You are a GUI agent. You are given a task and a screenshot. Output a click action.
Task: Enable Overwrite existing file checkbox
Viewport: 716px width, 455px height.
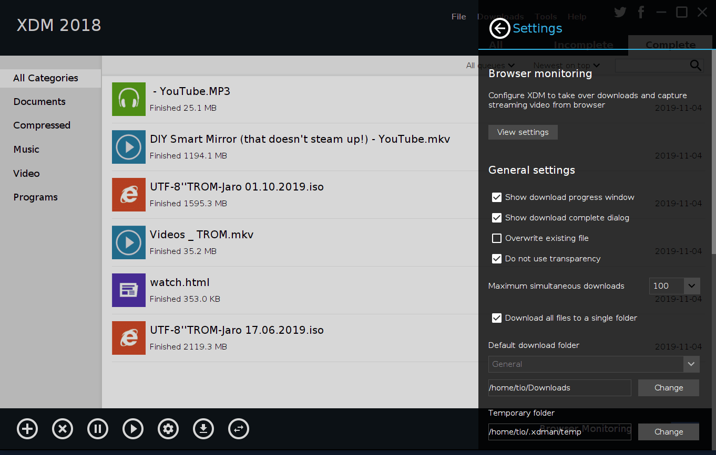[497, 238]
